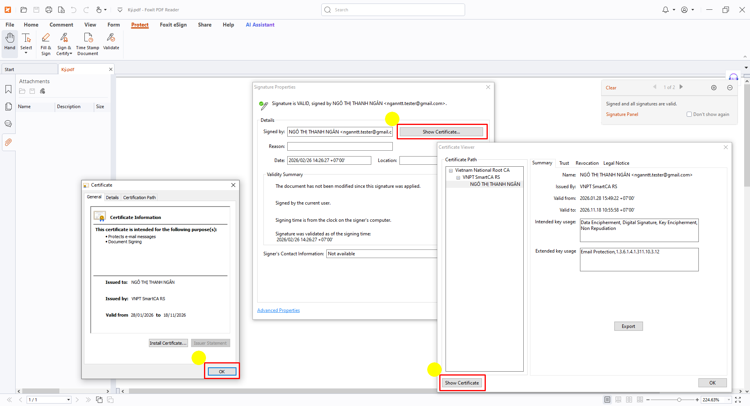Image resolution: width=750 pixels, height=406 pixels.
Task: Collapse the signature notification panel
Action: click(730, 88)
